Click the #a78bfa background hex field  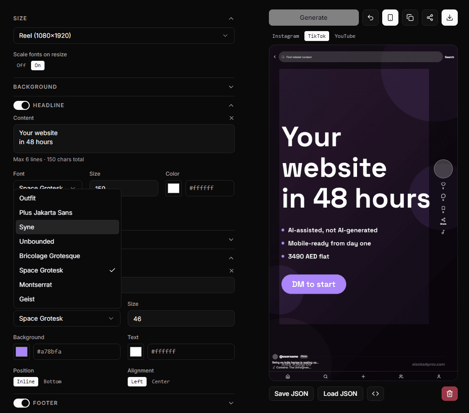coord(77,352)
